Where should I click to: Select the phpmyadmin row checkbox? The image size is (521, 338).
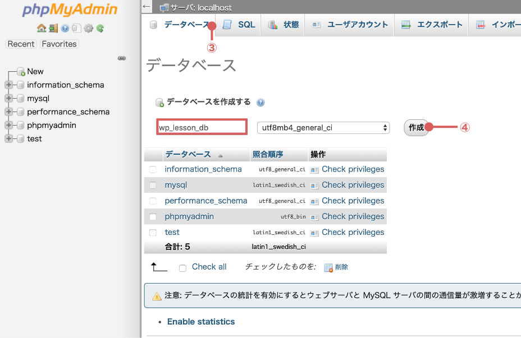(x=153, y=216)
